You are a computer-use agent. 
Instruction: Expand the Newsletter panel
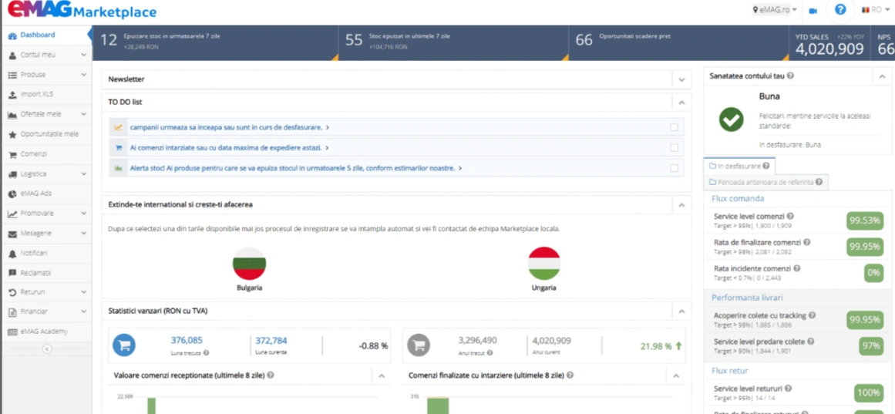point(681,79)
